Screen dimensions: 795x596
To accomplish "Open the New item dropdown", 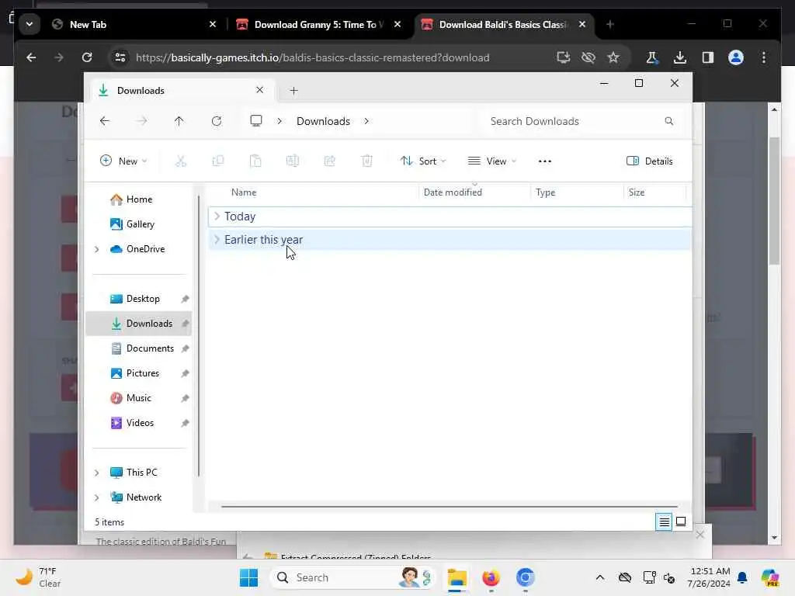I will click(x=123, y=161).
